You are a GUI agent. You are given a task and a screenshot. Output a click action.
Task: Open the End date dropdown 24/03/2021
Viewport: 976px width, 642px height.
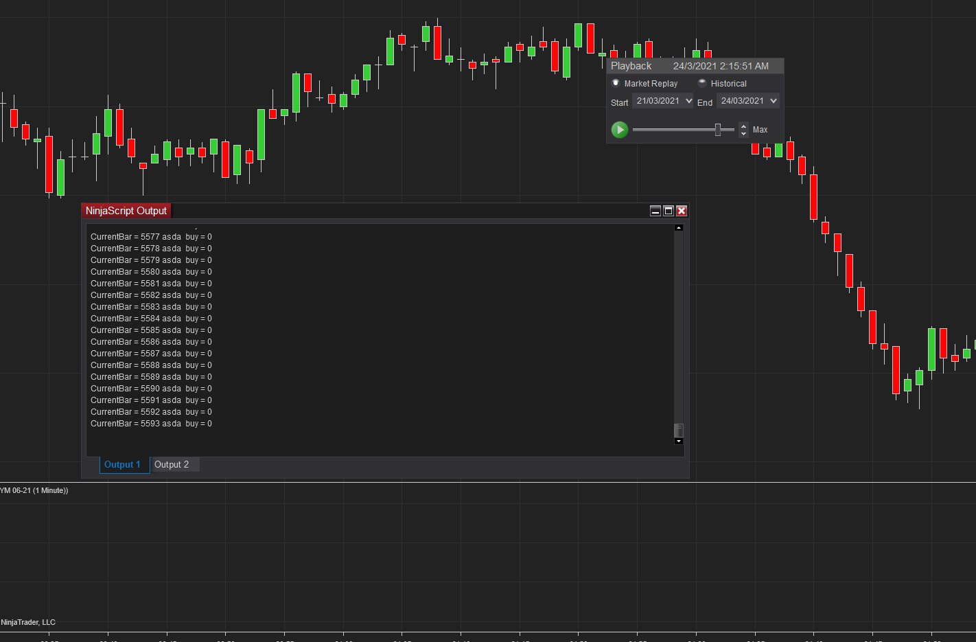tap(748, 101)
